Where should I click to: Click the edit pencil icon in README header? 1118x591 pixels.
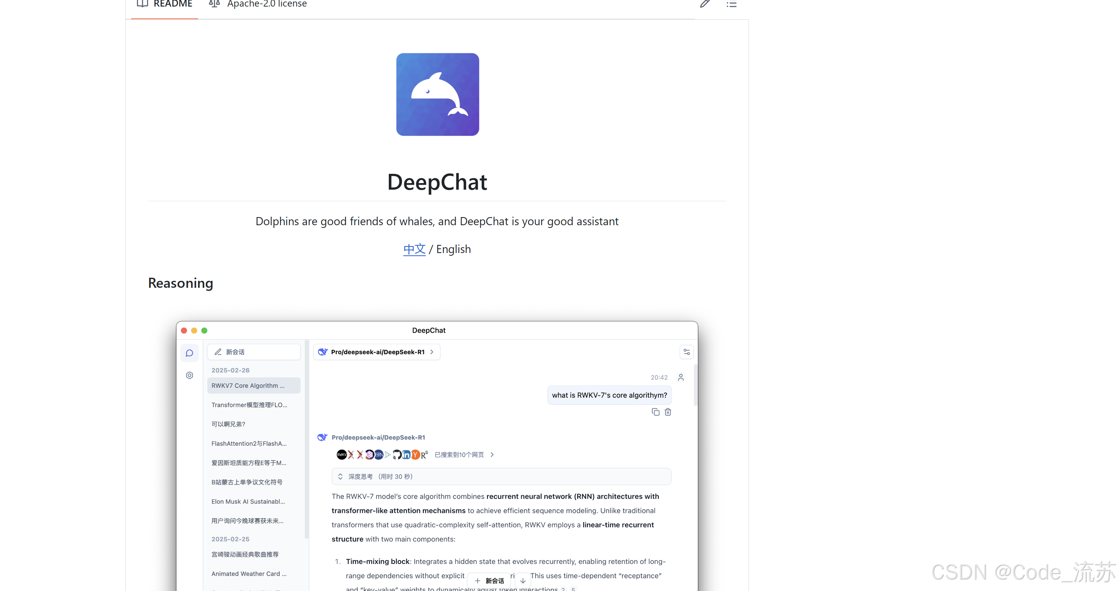coord(704,4)
